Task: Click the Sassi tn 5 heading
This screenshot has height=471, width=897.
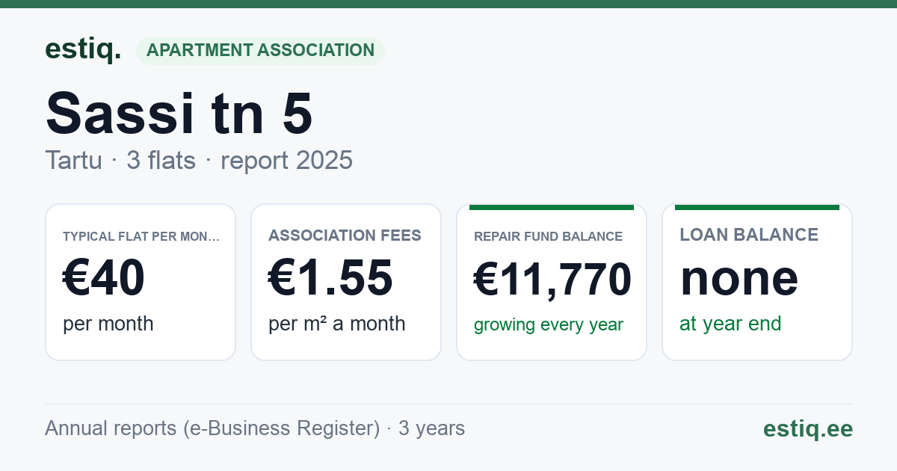Action: pos(179,113)
